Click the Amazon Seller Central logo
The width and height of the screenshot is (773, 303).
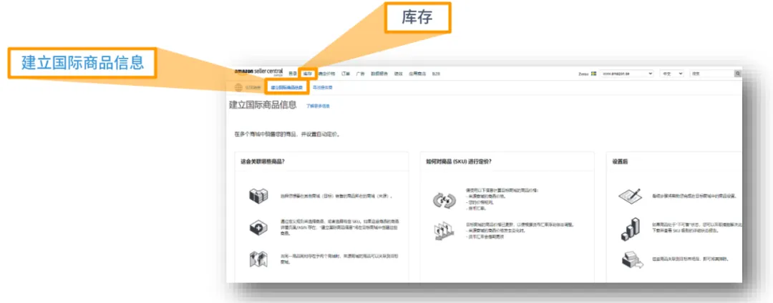point(258,72)
